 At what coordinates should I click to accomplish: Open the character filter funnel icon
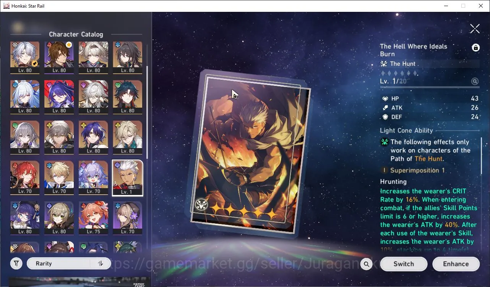pos(16,263)
